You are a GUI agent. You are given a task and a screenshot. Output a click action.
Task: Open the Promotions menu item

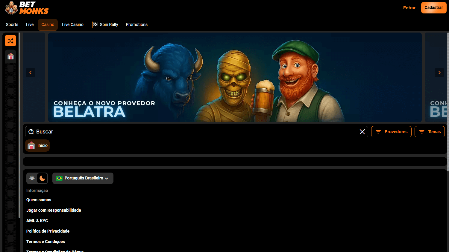136,24
